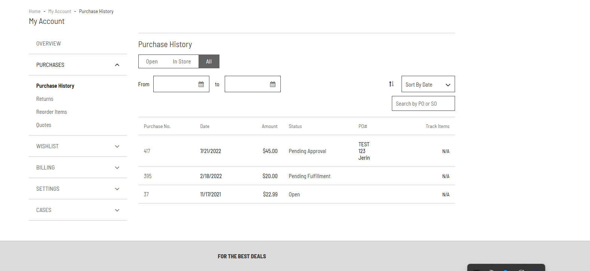590x271 pixels.
Task: Select the In Store filter
Action: (182, 62)
